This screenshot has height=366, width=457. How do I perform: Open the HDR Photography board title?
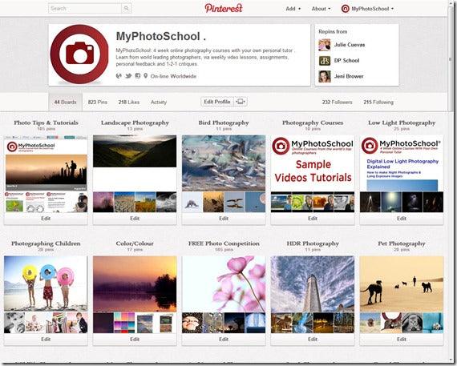click(313, 243)
